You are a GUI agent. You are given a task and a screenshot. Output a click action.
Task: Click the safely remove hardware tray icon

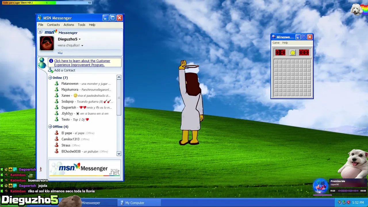point(344,203)
